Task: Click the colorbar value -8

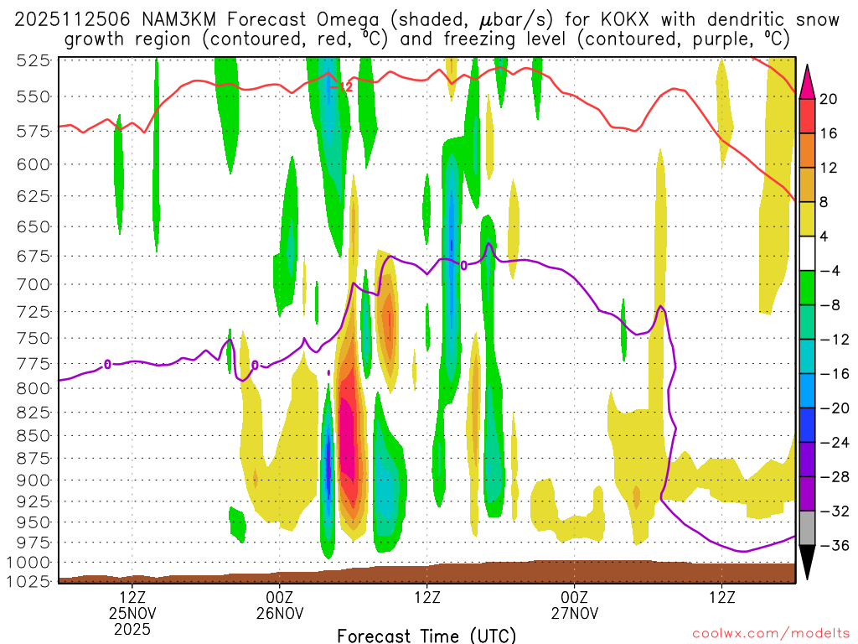Action: point(830,305)
